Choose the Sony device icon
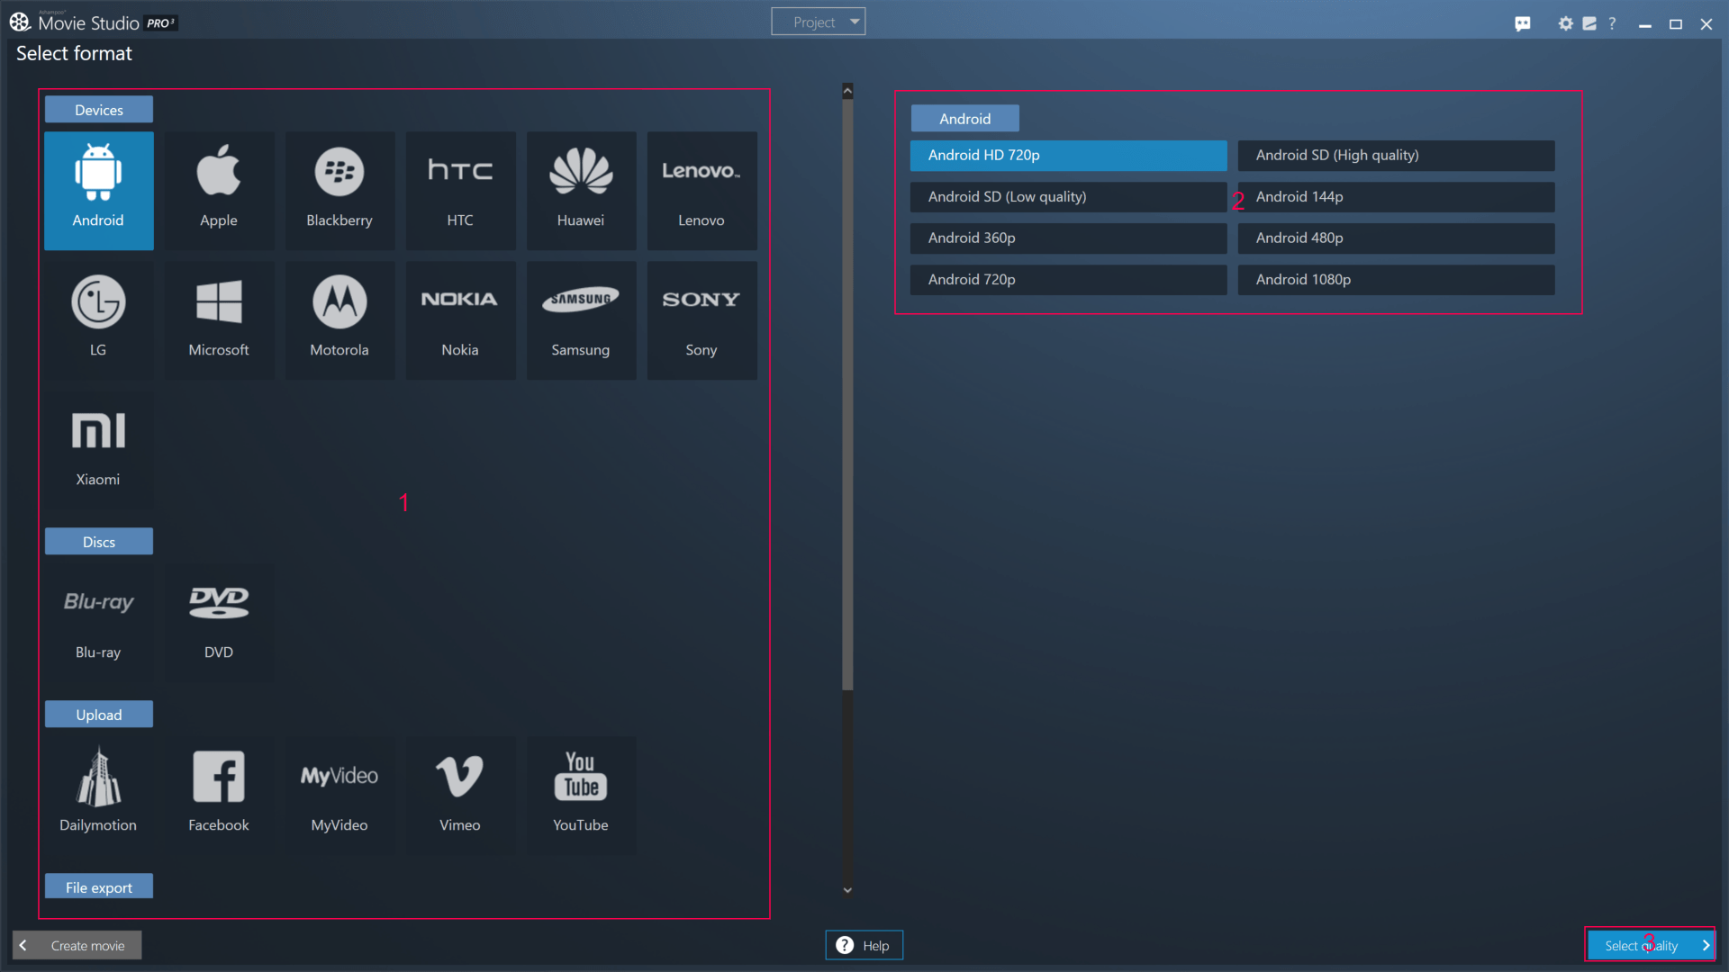Viewport: 1729px width, 972px height. [x=702, y=320]
